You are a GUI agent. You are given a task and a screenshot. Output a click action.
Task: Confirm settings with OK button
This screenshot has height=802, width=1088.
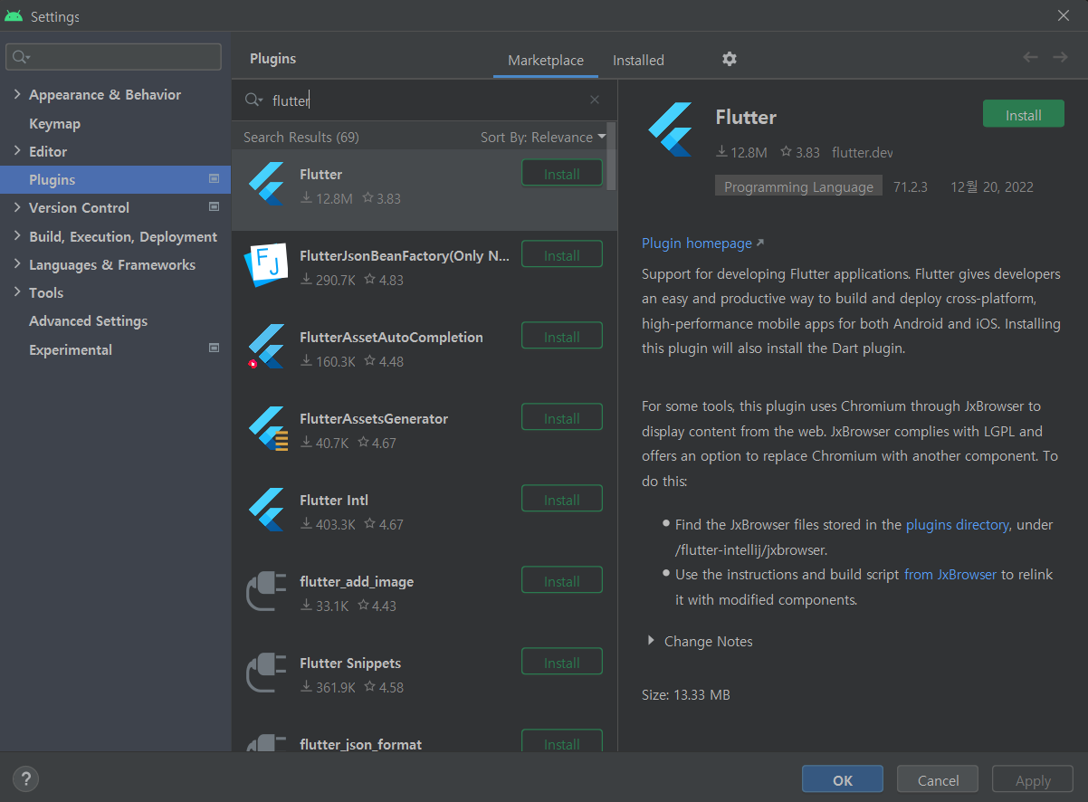pos(843,779)
